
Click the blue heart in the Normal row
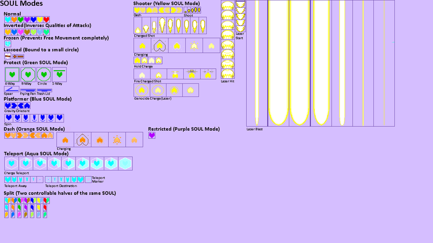pos(33,20)
